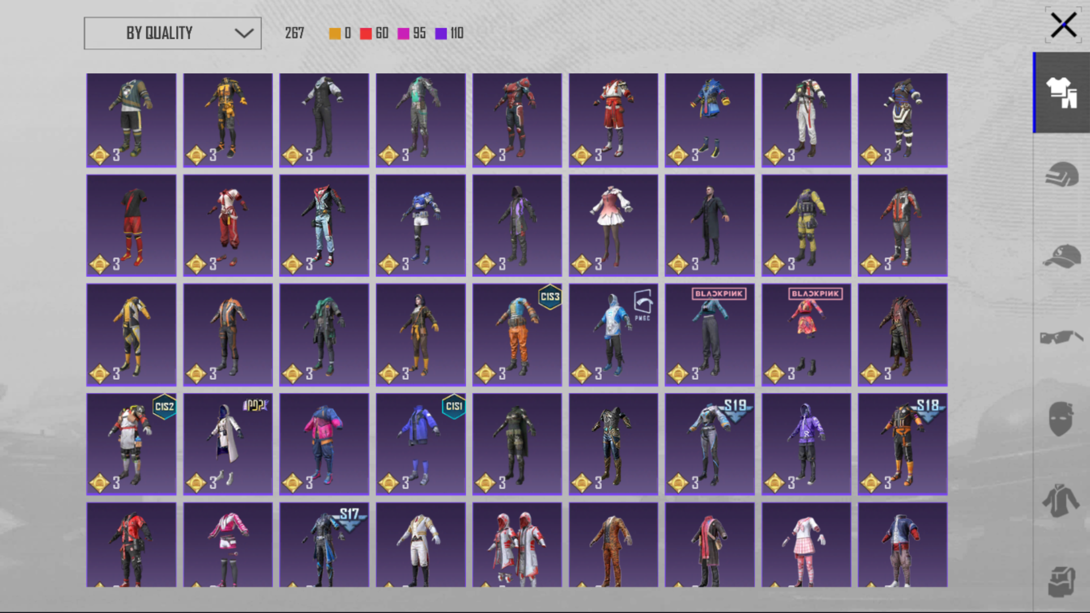Screen dimensions: 1090x613
Task: Open the helmet category in the sidebar
Action: 1062,174
